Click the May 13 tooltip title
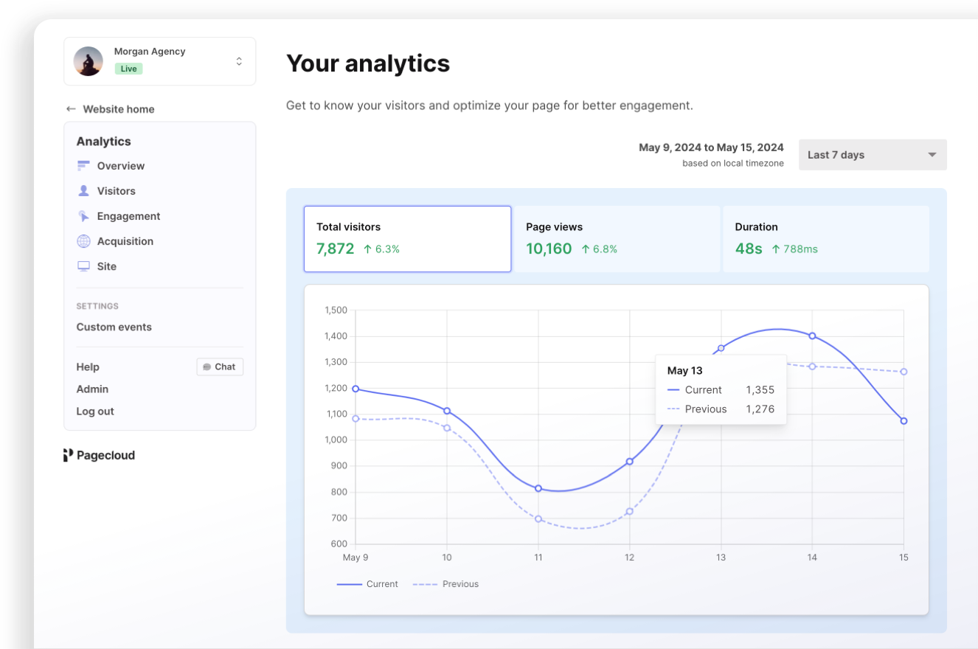Screen dimensions: 978x649 click(685, 371)
